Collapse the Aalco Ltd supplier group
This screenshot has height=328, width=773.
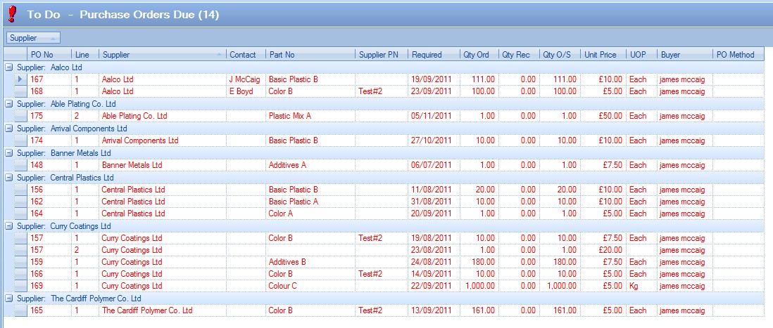(9, 67)
